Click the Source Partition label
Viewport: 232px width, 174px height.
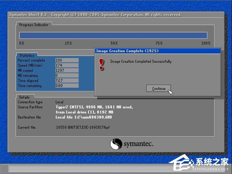[30, 107]
